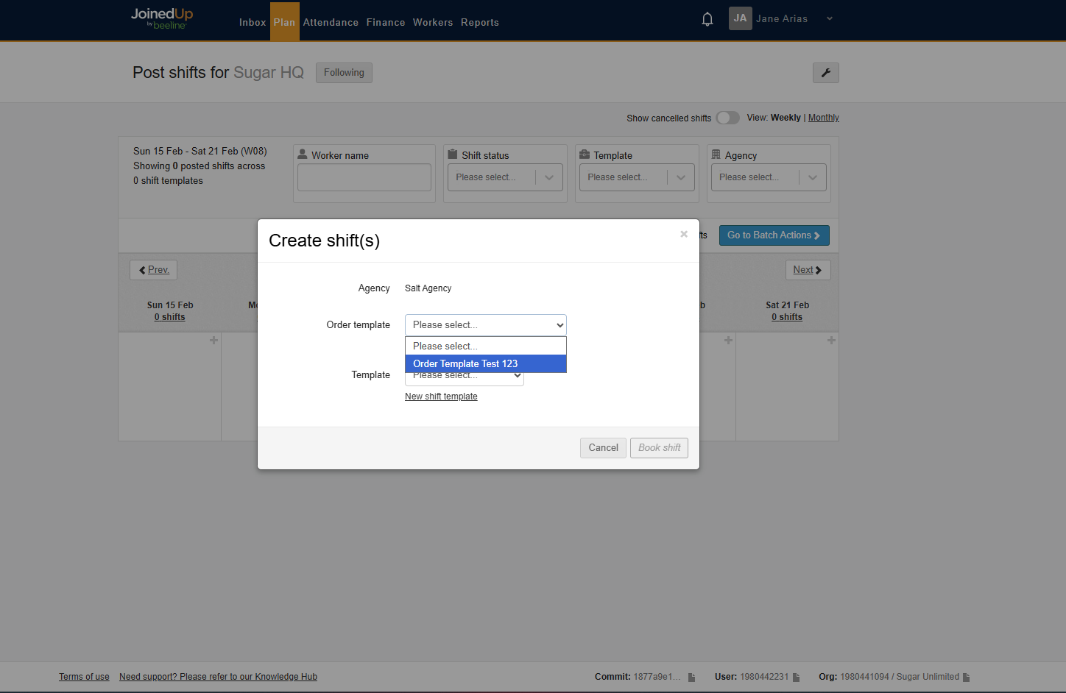Switch to Monthly view
This screenshot has height=693, width=1066.
pyautogui.click(x=823, y=118)
